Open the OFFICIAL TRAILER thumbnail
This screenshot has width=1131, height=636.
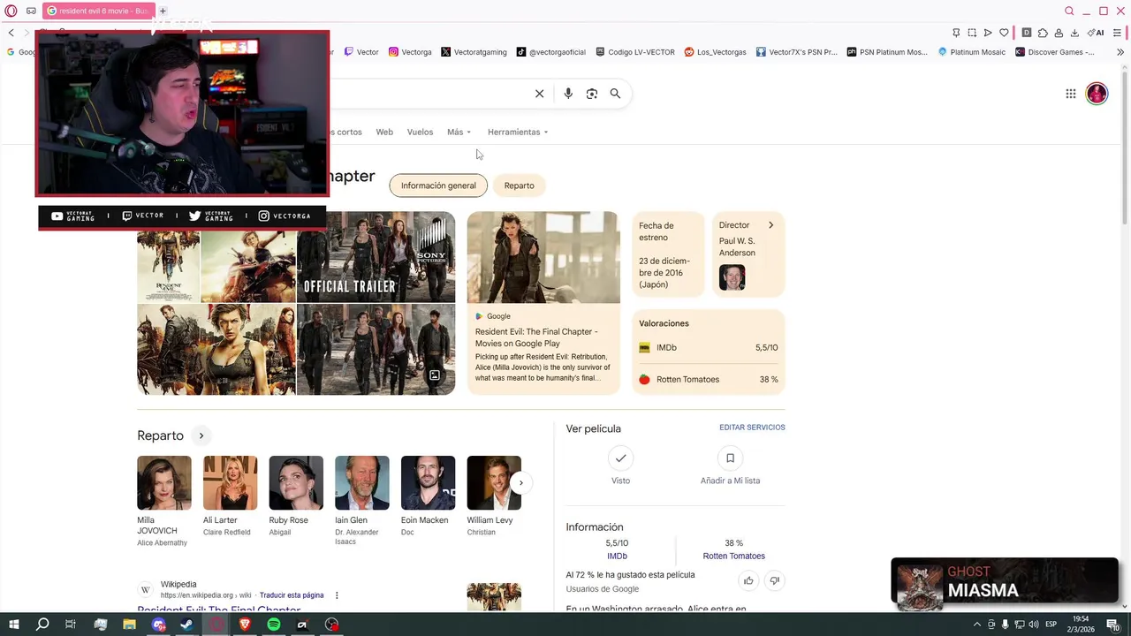pos(376,257)
